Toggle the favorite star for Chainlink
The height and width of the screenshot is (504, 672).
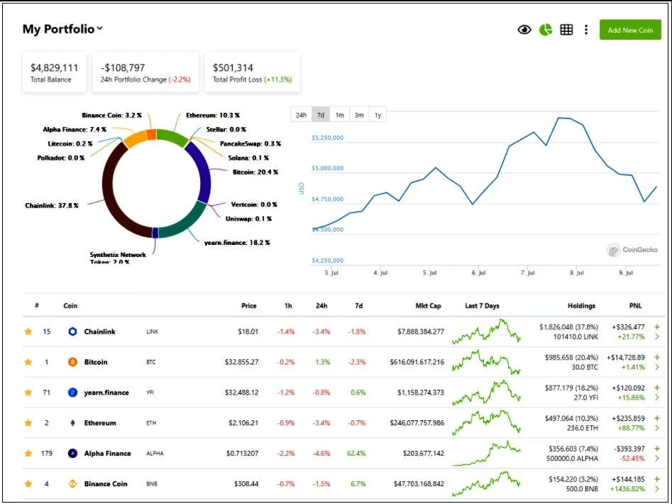tap(28, 332)
